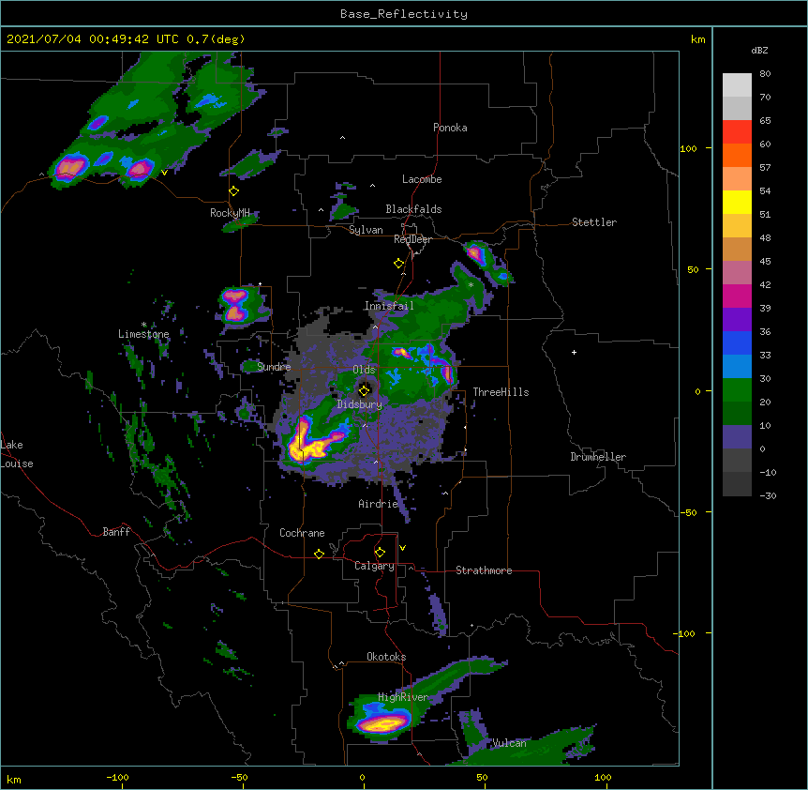Click the asterisk marker above Limestone
This screenshot has width=808, height=790.
(143, 325)
